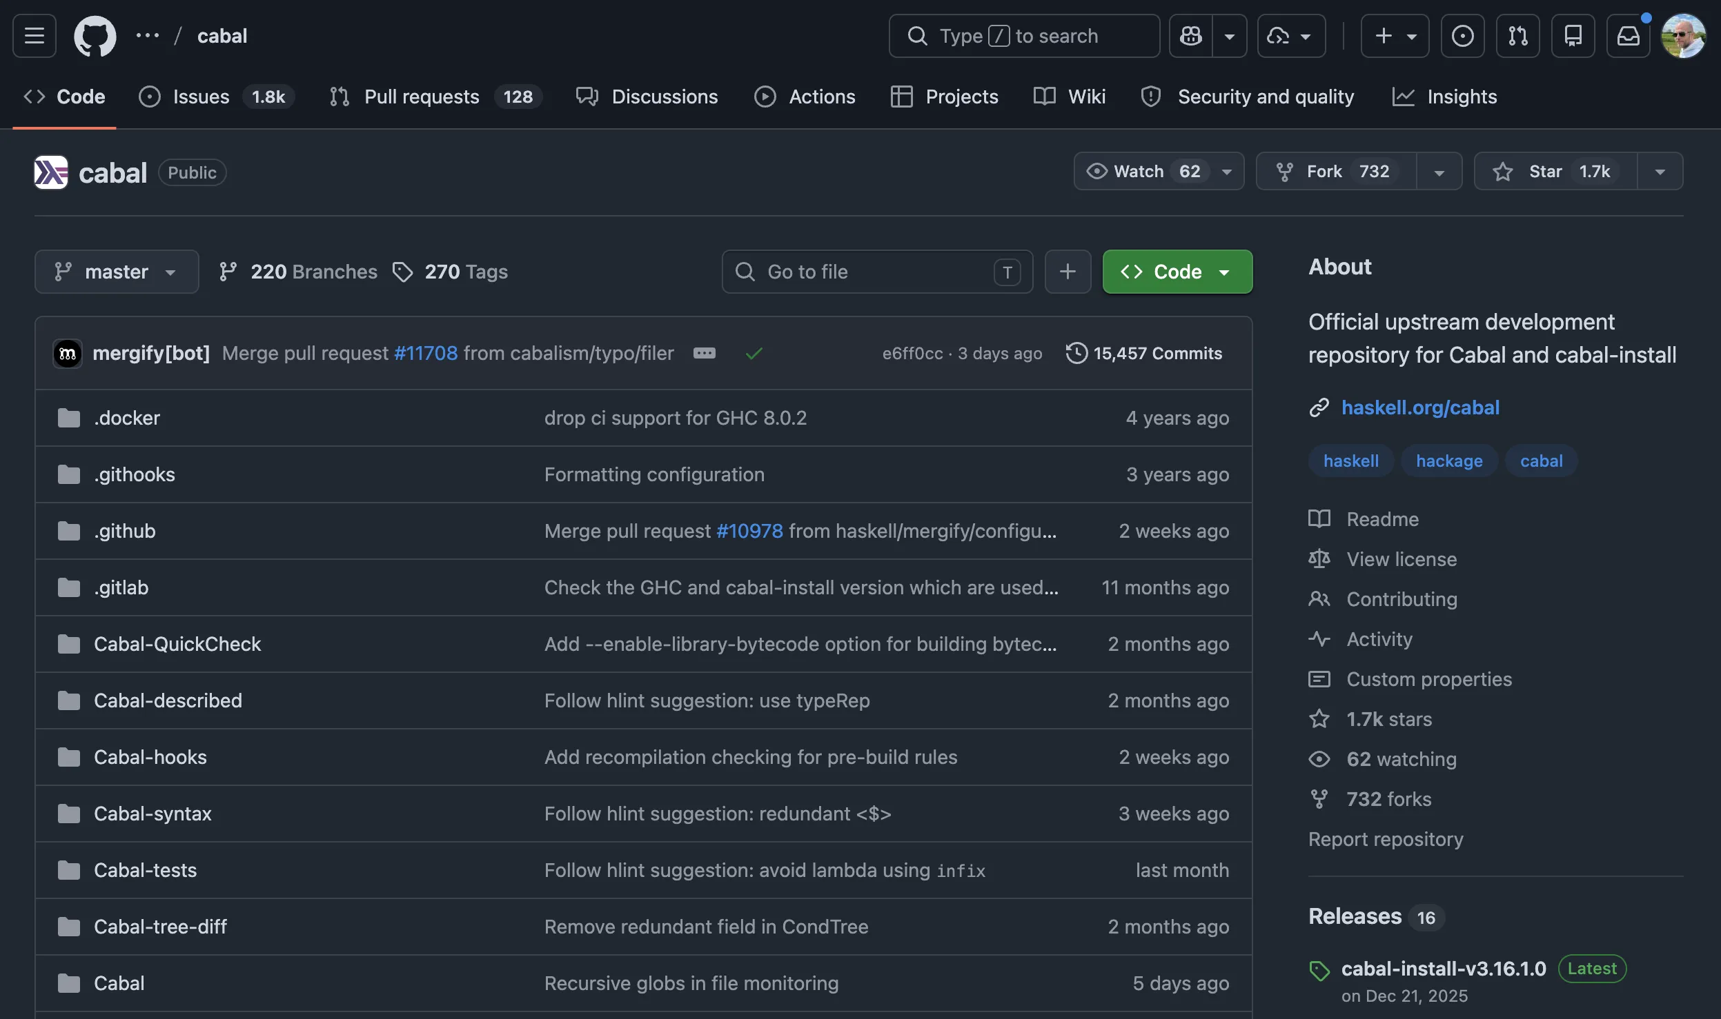Select the cabal topic tag
This screenshot has height=1019, width=1721.
click(x=1541, y=461)
